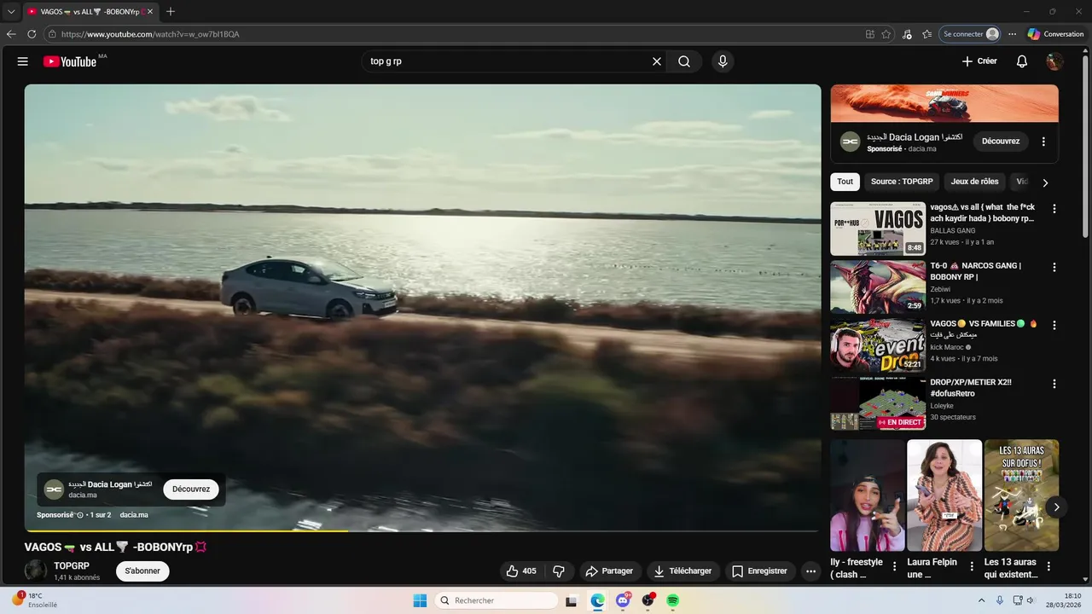This screenshot has height=614, width=1092.
Task: Click the browser address bar URL
Action: 150,34
